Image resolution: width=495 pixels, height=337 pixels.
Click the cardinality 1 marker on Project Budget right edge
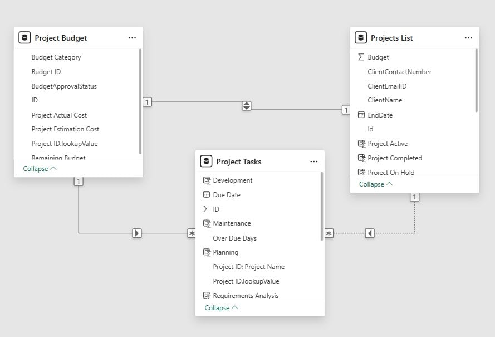[x=148, y=102]
